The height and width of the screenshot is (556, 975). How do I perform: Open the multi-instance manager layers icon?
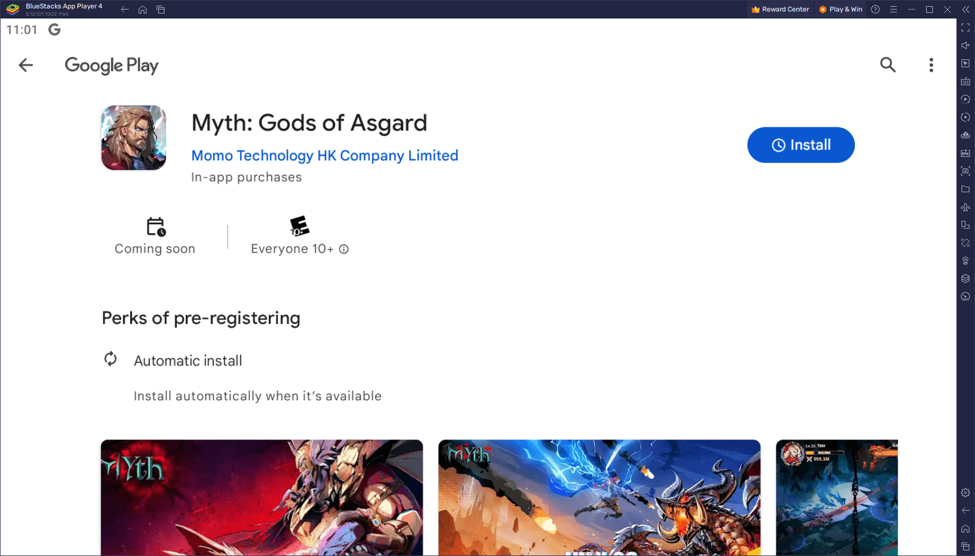965,279
